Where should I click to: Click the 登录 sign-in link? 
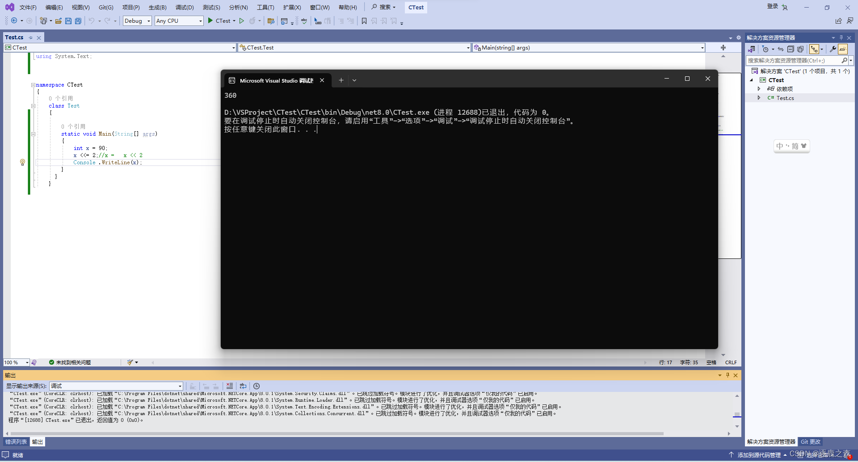click(x=773, y=6)
